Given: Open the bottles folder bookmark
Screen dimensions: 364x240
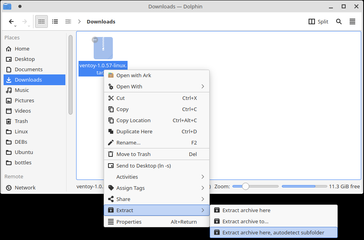Looking at the screenshot, I should click(34, 163).
